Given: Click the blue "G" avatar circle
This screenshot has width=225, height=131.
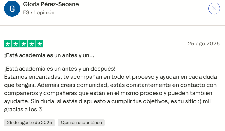Looking at the screenshot, I should tap(11, 9).
